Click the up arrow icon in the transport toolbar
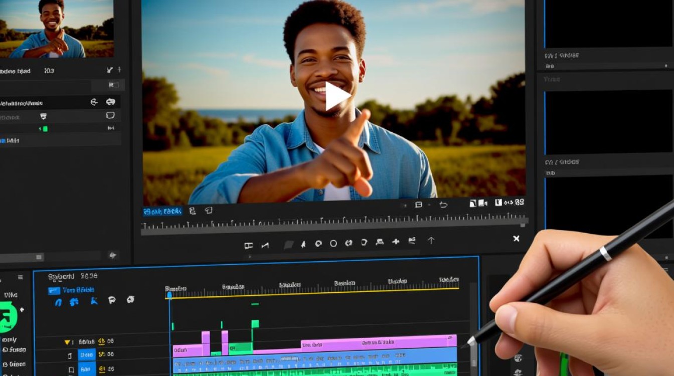The width and height of the screenshot is (674, 376). point(431,241)
